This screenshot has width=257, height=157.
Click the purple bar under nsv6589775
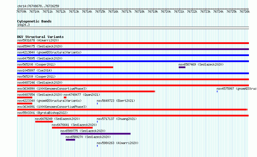pyautogui.click(x=96, y=134)
